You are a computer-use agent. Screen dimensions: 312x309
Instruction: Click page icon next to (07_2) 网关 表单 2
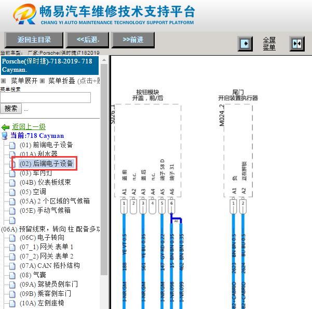tap(12, 257)
